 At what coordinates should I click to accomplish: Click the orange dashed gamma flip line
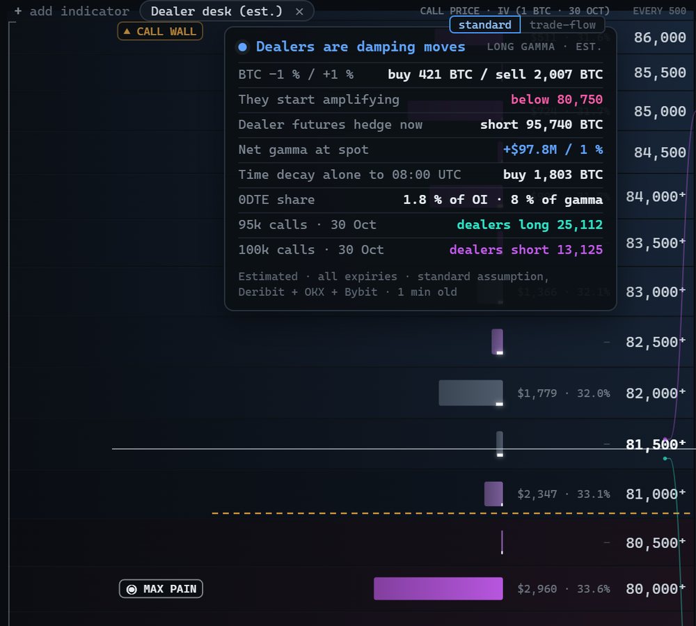[x=450, y=513]
